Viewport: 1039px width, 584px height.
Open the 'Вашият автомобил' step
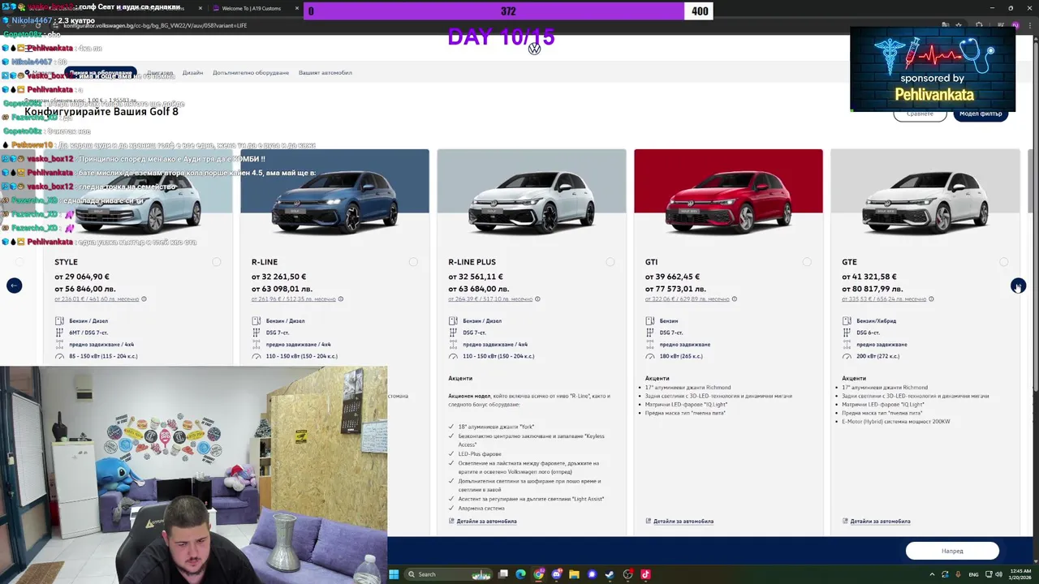(x=325, y=73)
